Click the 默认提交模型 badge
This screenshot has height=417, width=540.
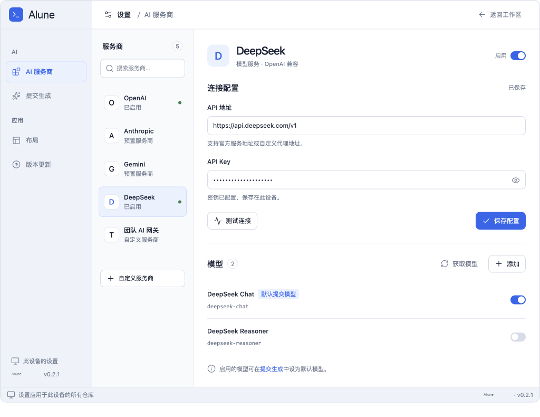pos(278,294)
